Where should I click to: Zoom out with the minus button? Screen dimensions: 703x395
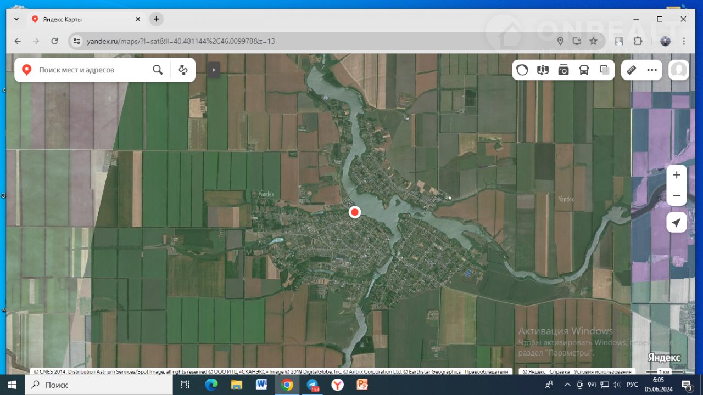(677, 195)
